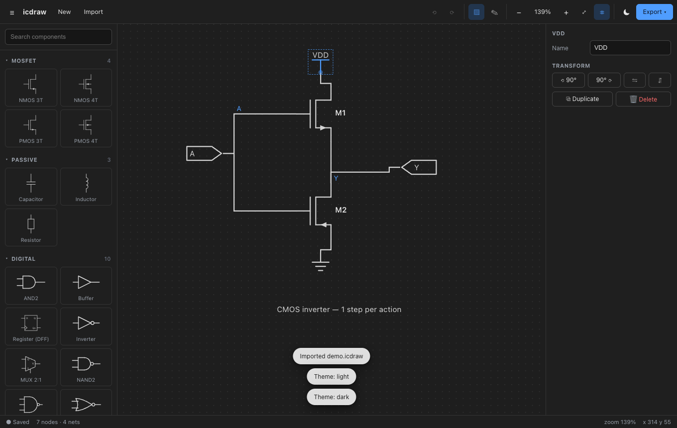The width and height of the screenshot is (677, 428).
Task: Pick the Buffer component
Action: (x=86, y=286)
